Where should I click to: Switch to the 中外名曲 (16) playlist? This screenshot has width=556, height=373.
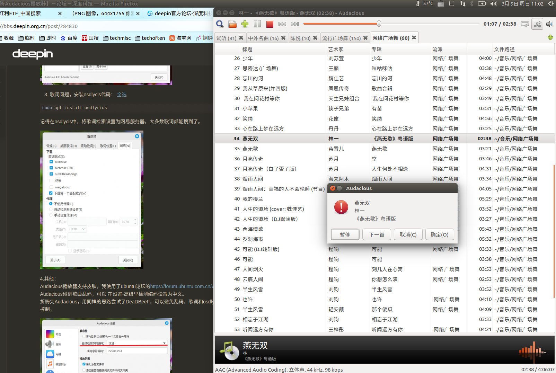click(263, 38)
